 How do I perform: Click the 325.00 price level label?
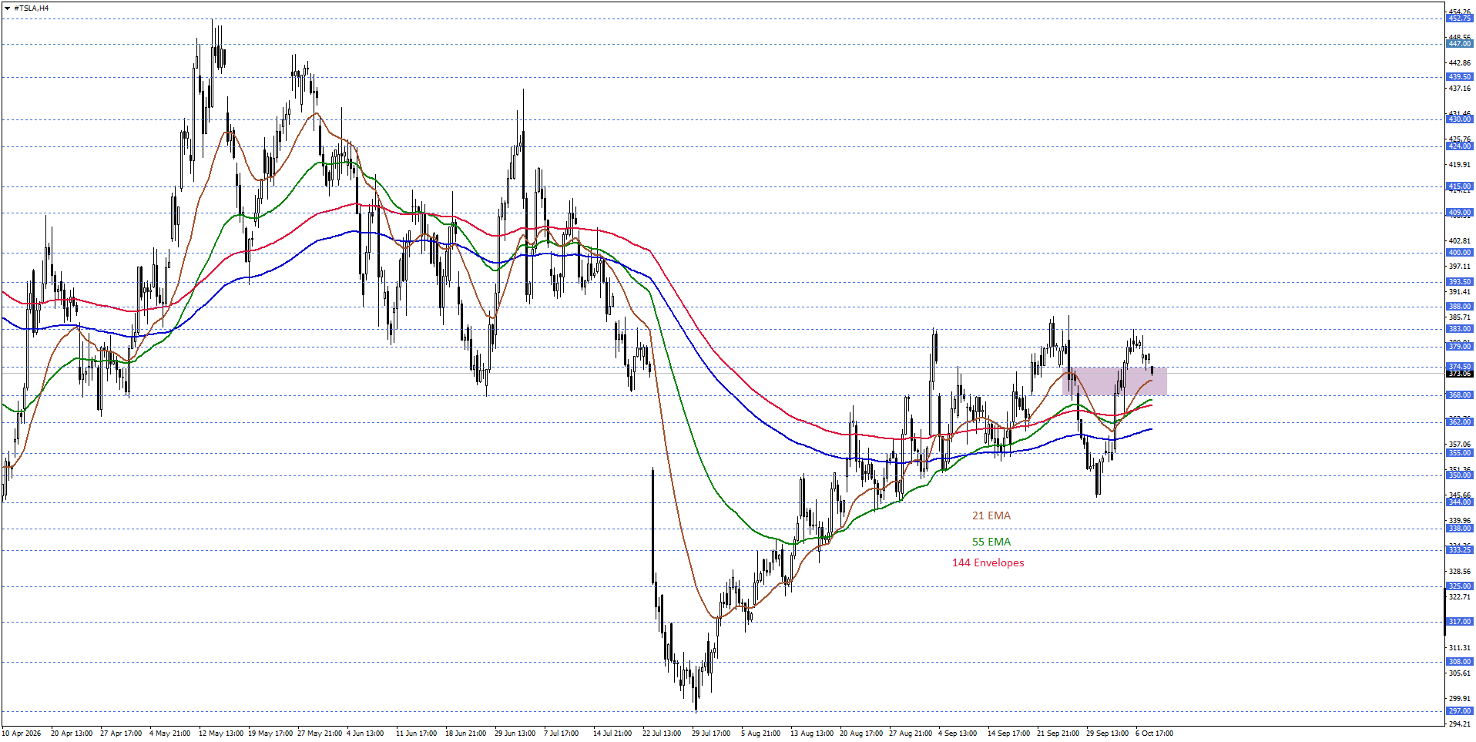tap(1460, 586)
